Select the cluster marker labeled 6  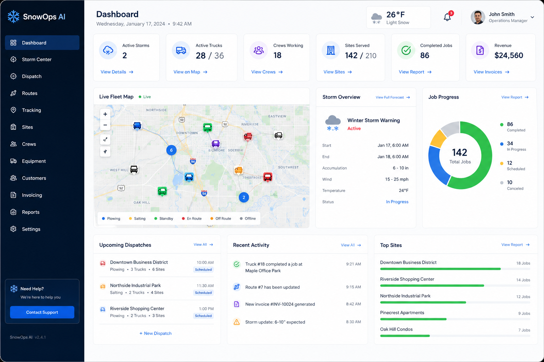pos(171,150)
